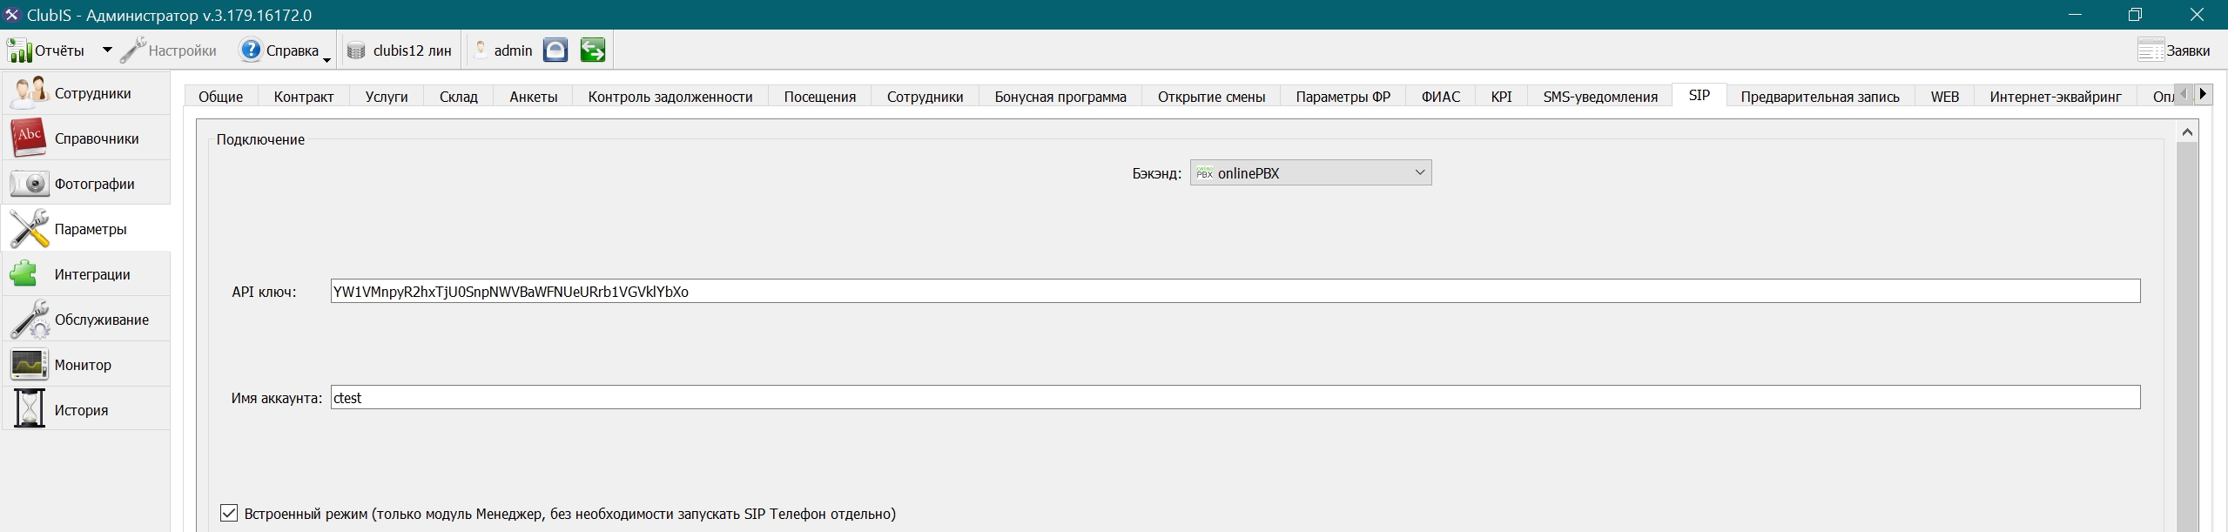Viewport: 2228px width, 532px height.
Task: Expand the Отчёты dropdown arrow
Action: tap(106, 51)
